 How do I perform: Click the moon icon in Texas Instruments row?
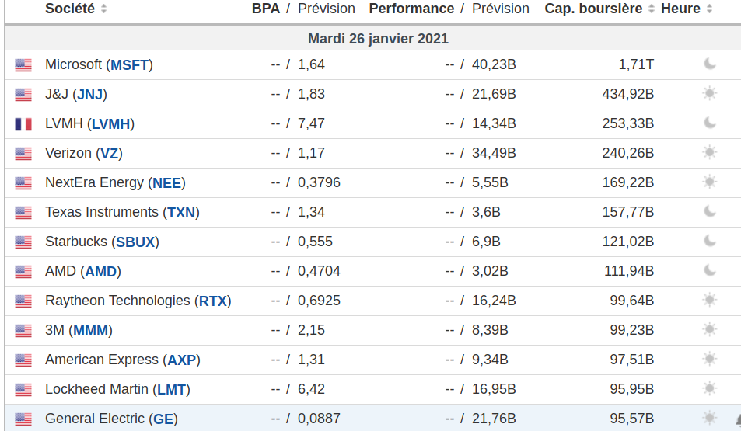(709, 212)
